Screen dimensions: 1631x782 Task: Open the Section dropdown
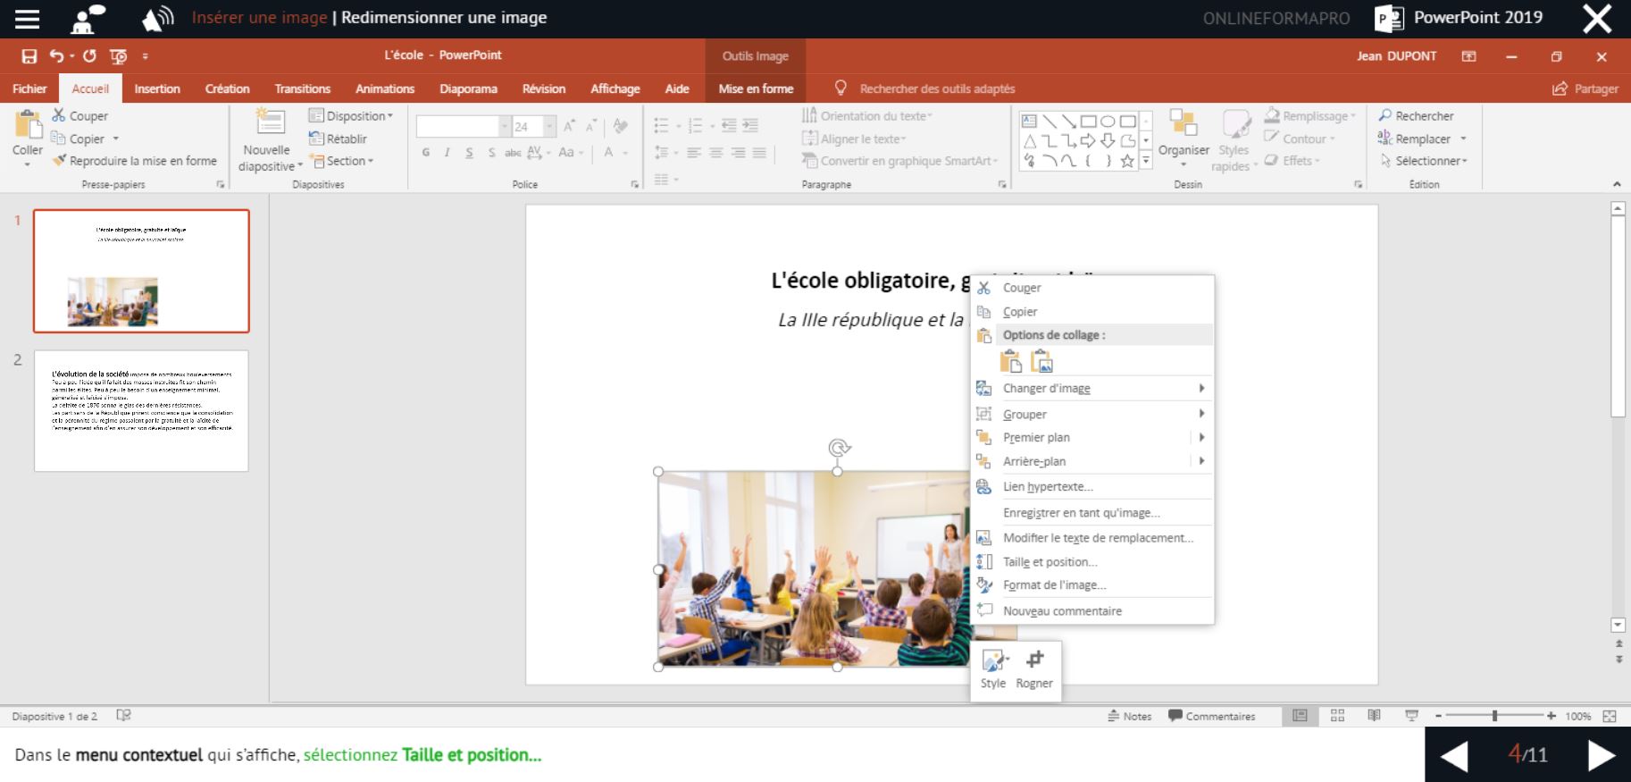coord(343,161)
